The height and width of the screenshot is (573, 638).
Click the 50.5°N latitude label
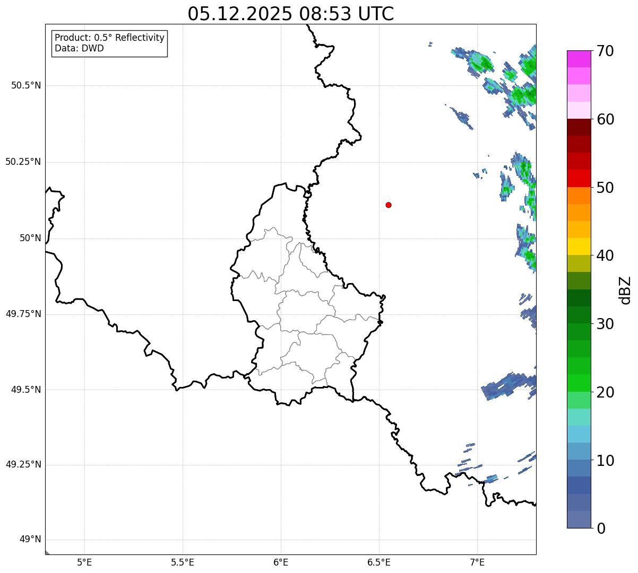26,85
